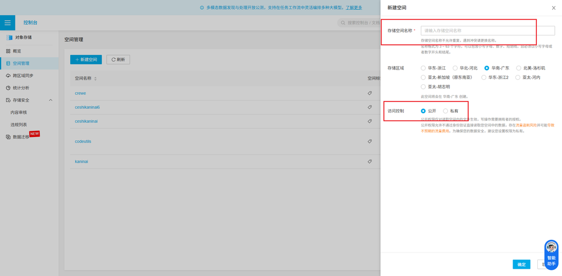Set access control to 私有

pyautogui.click(x=446, y=111)
